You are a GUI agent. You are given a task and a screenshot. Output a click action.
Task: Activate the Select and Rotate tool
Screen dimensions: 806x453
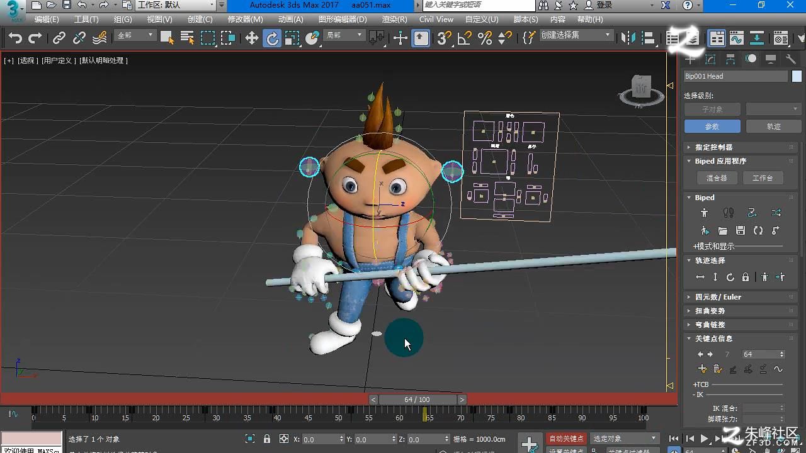272,38
